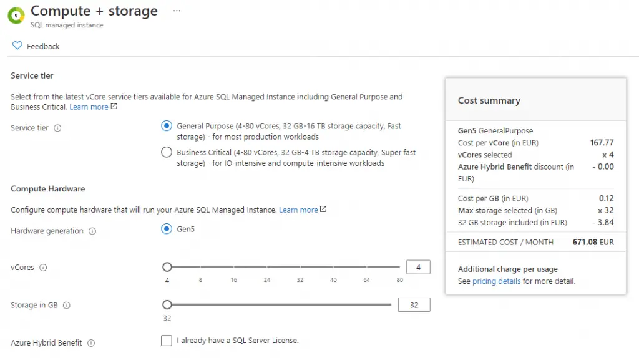Select General Purpose service tier

tap(166, 126)
